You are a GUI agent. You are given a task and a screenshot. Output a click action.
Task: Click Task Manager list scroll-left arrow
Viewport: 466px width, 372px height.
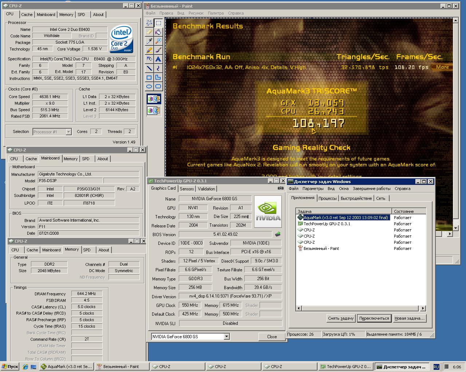pos(299,308)
